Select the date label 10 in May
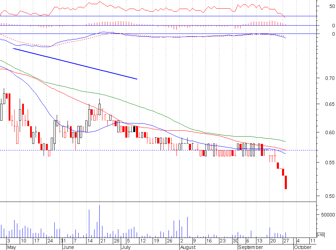The width and height of the screenshot is (336, 250). click(x=23, y=241)
